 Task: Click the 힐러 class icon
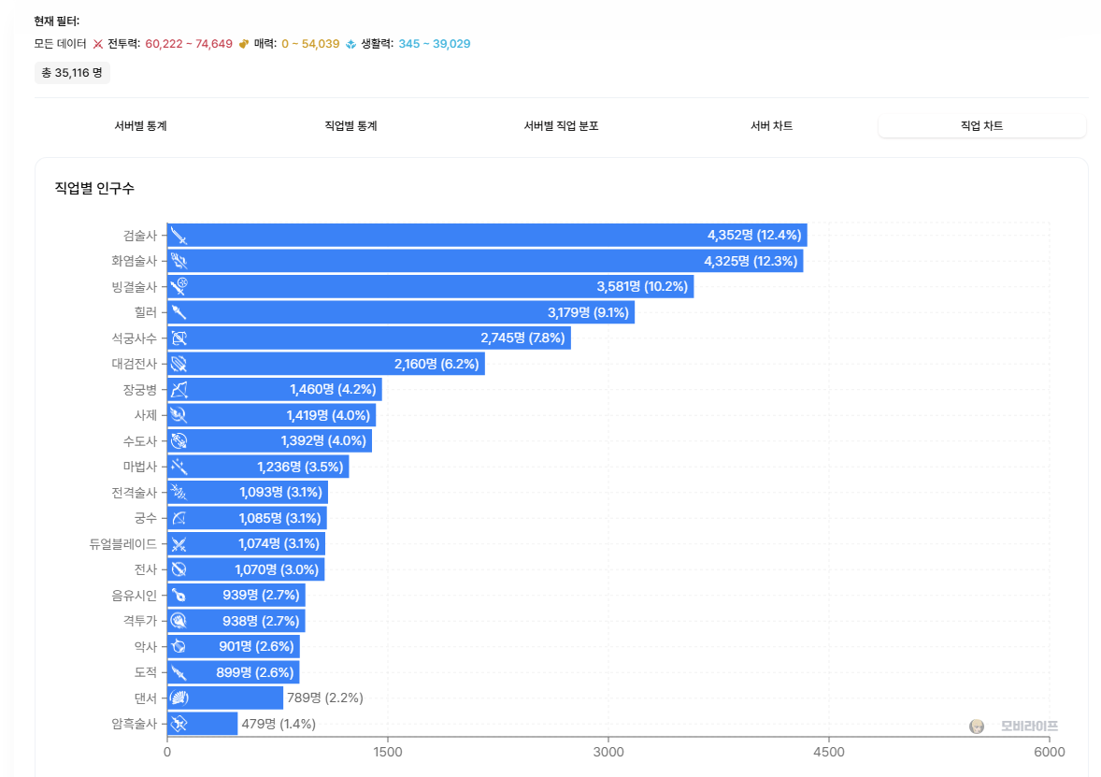click(x=179, y=312)
